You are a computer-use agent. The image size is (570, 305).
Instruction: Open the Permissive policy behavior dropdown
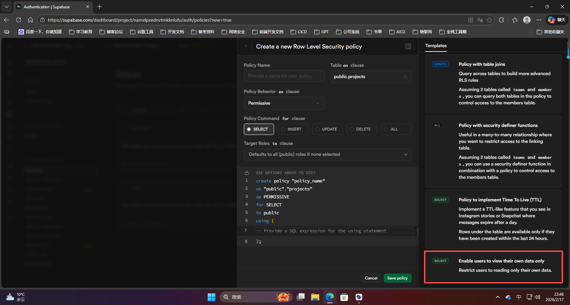pyautogui.click(x=284, y=103)
